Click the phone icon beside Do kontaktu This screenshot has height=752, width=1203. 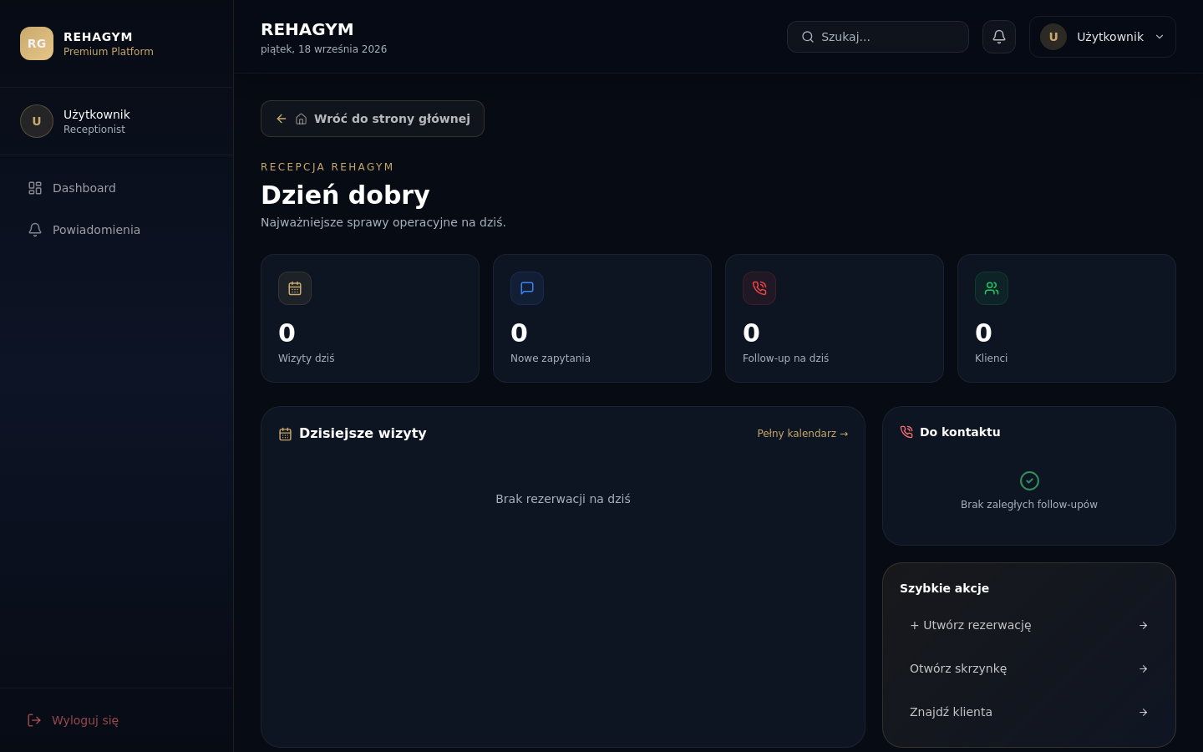click(x=906, y=432)
